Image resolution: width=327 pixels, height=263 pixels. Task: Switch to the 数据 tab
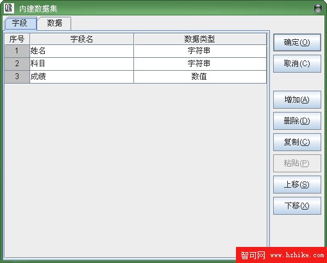coord(55,23)
